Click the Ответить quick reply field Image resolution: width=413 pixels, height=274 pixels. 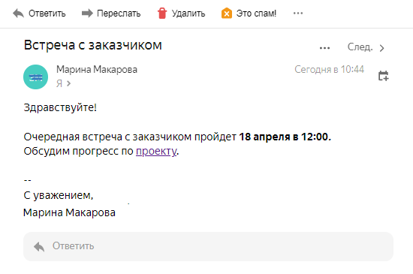pyautogui.click(x=208, y=246)
